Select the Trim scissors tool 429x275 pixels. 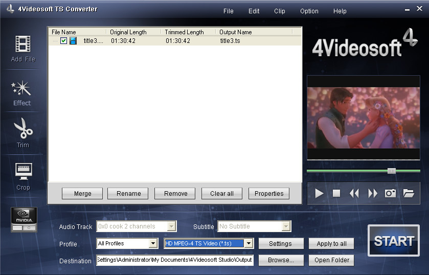23,128
